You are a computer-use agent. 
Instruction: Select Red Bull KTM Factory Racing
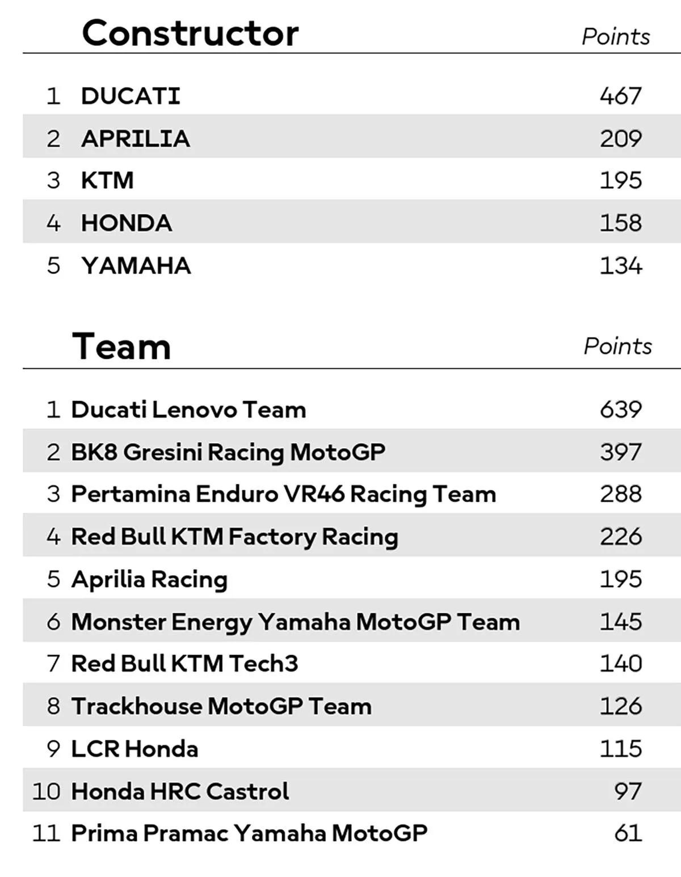coord(234,537)
